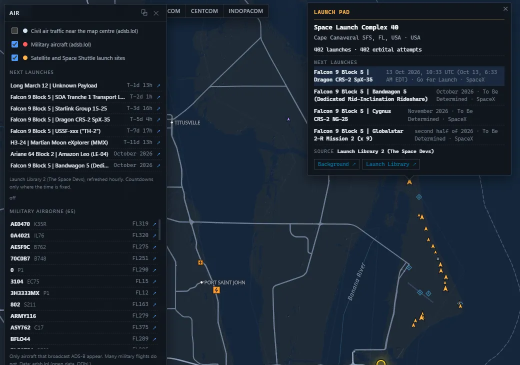The width and height of the screenshot is (520, 365).
Task: Uncheck Satellite and Space Shuttle launch sites
Action: (x=14, y=57)
